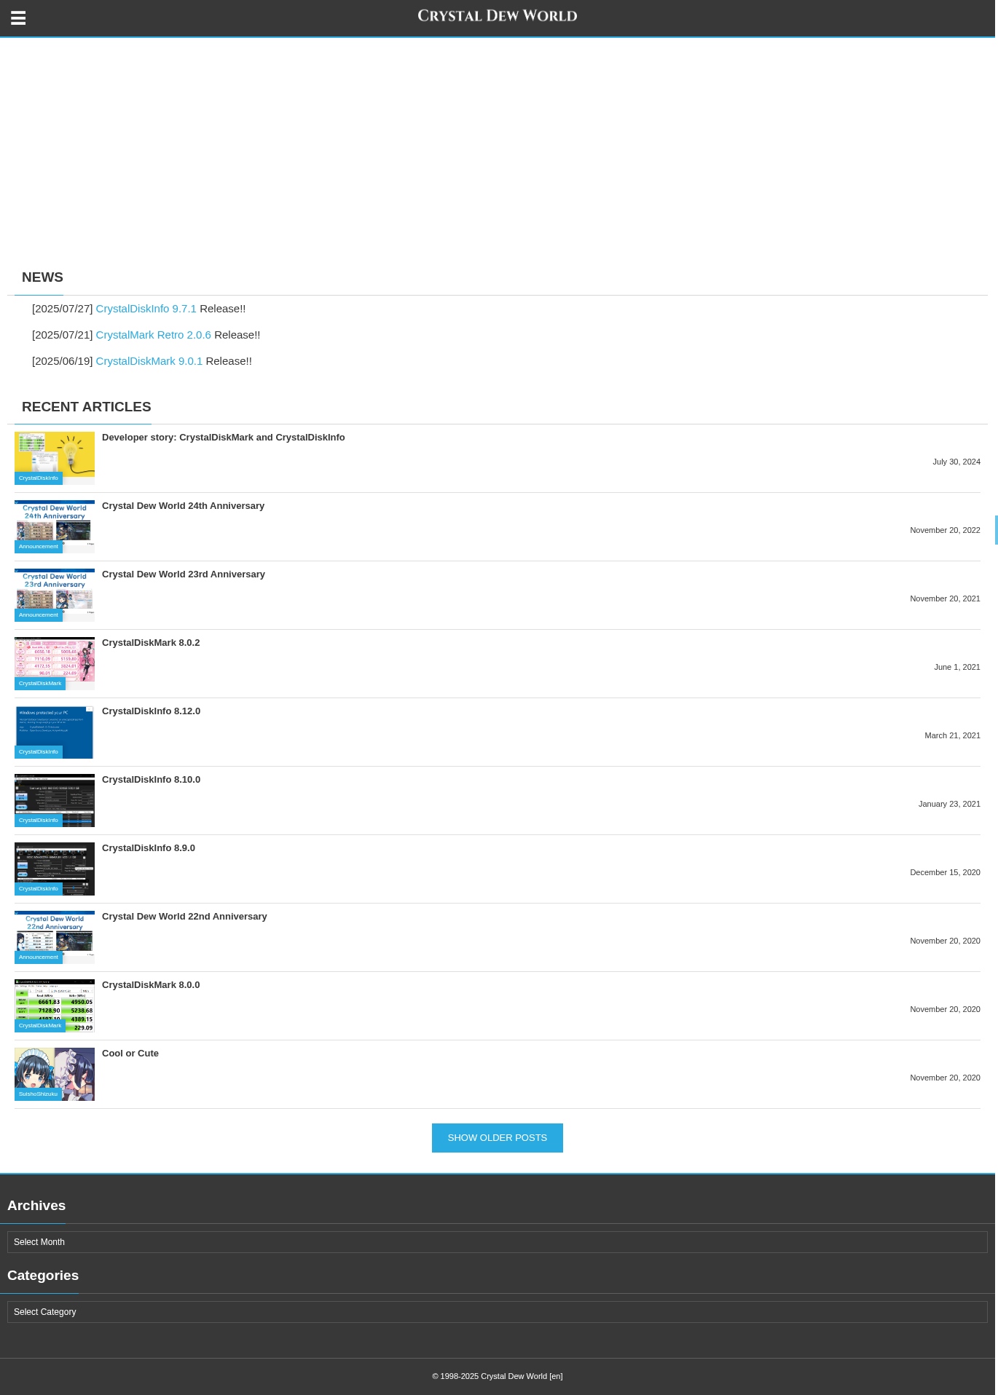Expand the Select Category dropdown
Screen dimensions: 998x1395
coord(498,1312)
